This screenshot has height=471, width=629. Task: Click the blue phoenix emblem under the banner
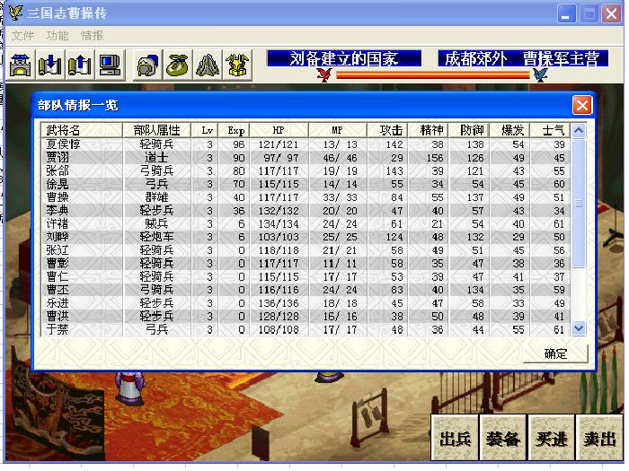tap(540, 74)
